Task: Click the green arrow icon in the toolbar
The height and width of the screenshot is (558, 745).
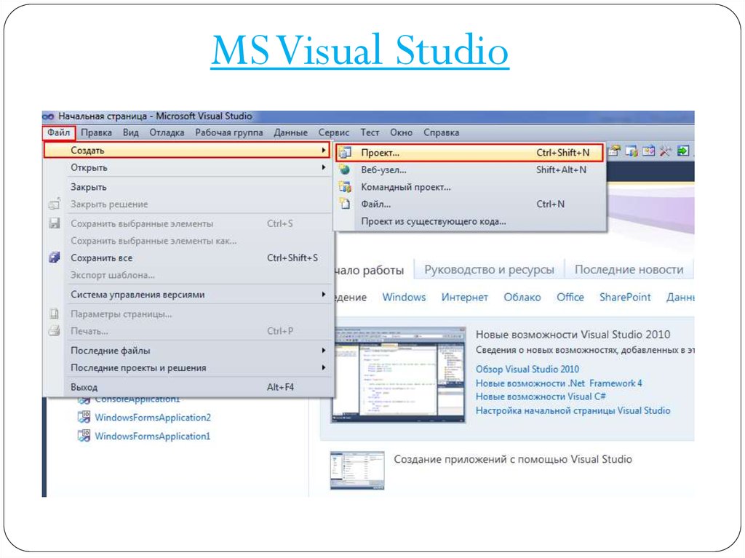Action: 682,151
